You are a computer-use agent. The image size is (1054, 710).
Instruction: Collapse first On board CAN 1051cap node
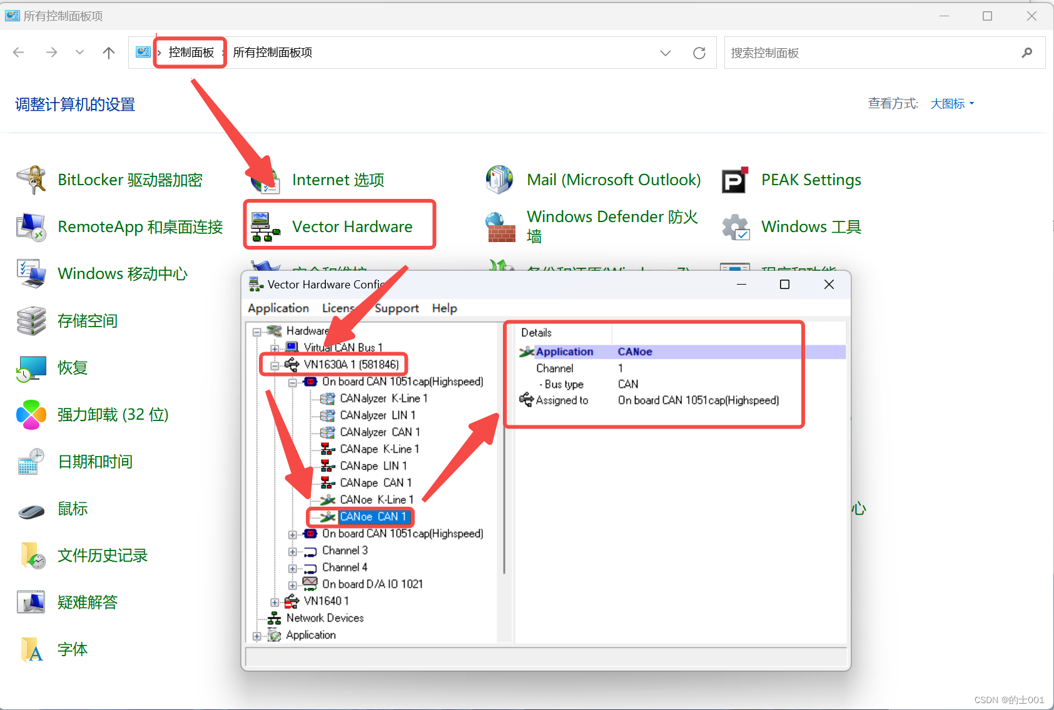pos(292,382)
